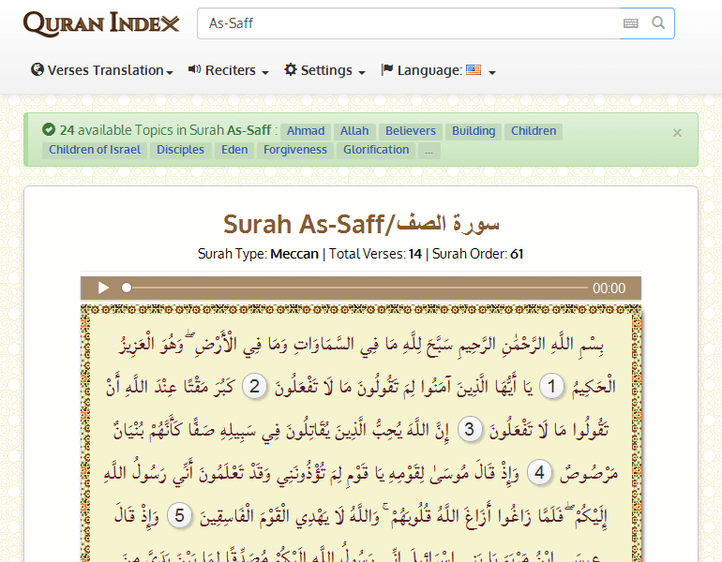Expand the Reciters dropdown menu
Image resolution: width=722 pixels, height=562 pixels.
229,70
